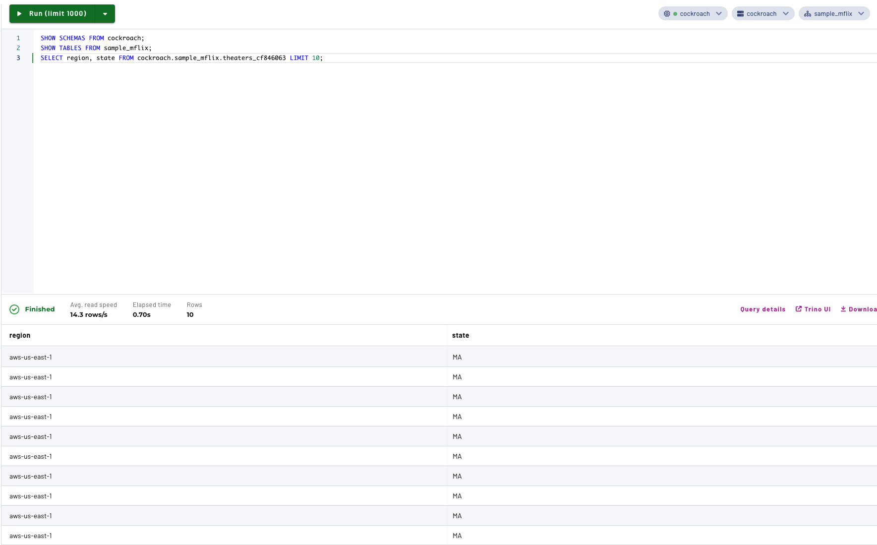Expand the sample_mflix schema selector chevron
Screen dimensions: 877x545
pos(861,14)
